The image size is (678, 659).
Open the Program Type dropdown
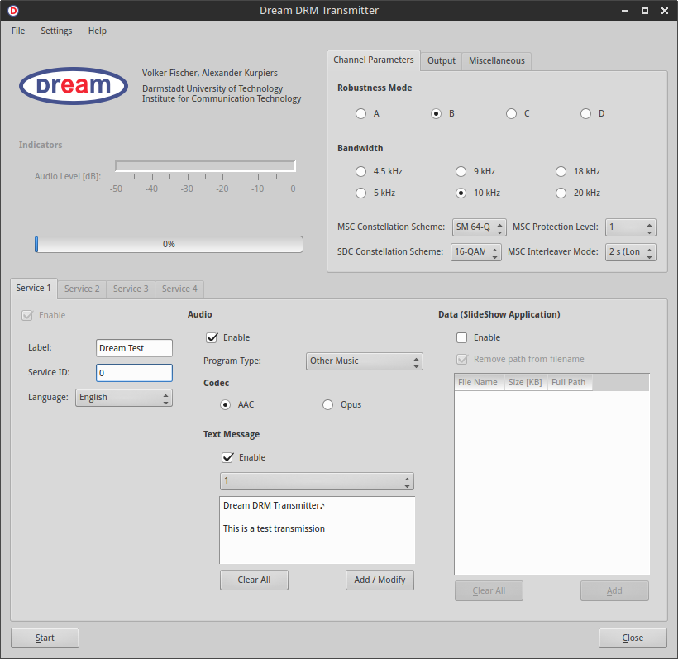tap(364, 361)
